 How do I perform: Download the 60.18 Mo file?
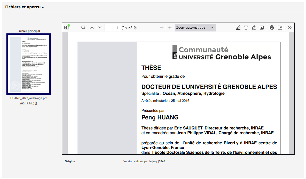click(36, 103)
